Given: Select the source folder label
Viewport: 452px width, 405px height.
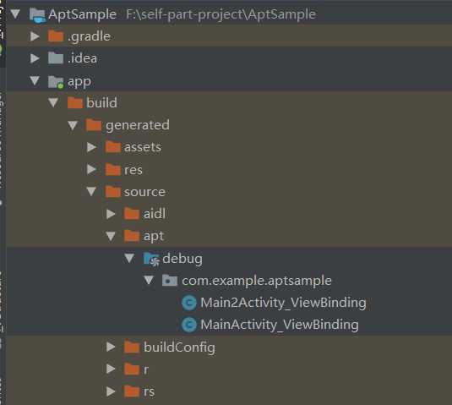Looking at the screenshot, I should click(144, 192).
